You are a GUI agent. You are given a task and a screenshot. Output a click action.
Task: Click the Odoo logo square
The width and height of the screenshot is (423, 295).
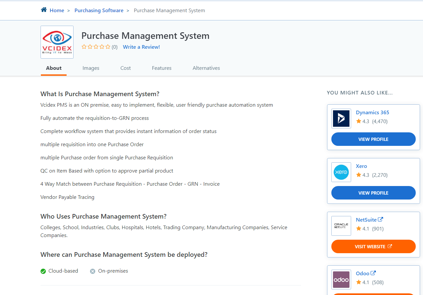tap(341, 279)
